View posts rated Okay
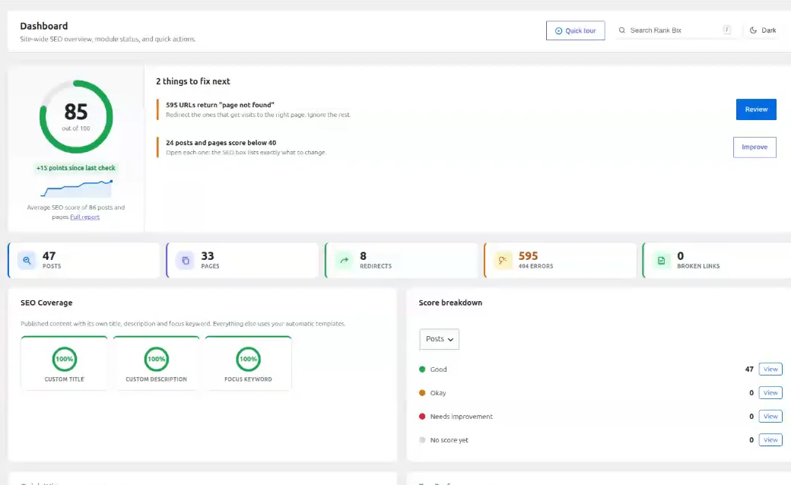This screenshot has height=485, width=791. click(x=770, y=393)
